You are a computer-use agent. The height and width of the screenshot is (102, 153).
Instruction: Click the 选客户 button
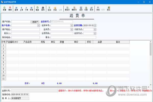click(35, 22)
